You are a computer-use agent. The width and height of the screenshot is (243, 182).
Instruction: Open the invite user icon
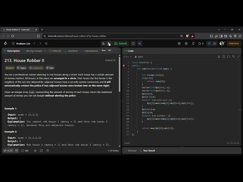(x=215, y=44)
